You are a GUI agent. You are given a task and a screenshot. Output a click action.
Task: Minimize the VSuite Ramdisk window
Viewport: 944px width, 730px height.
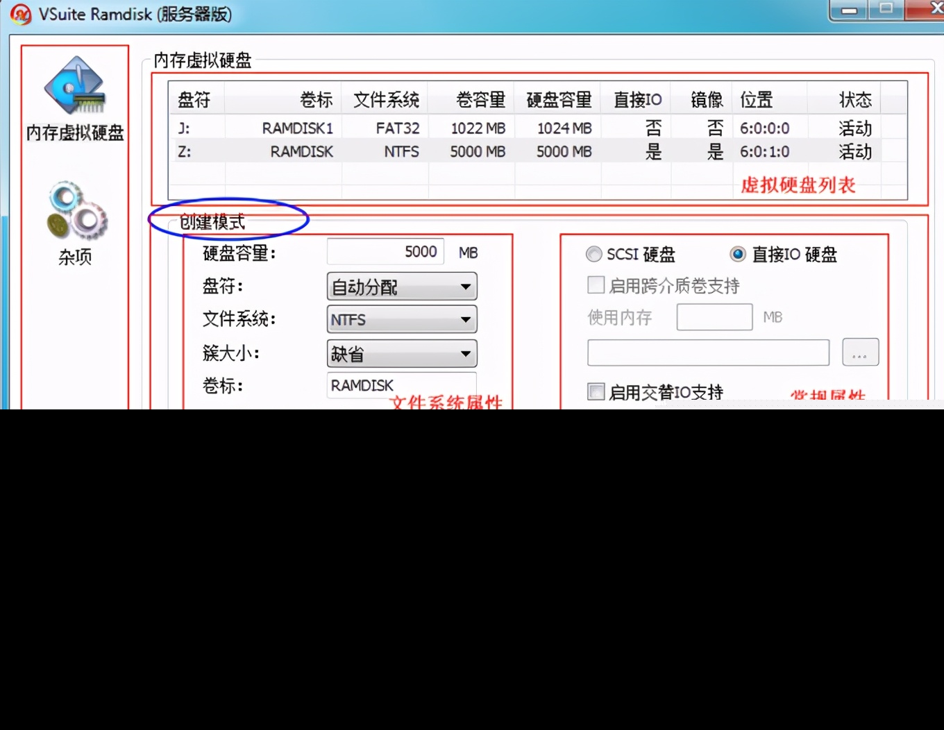pos(849,10)
